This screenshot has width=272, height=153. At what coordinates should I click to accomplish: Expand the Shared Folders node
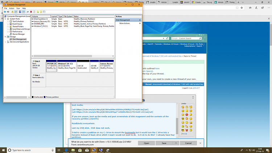pyautogui.click(x=8, y=26)
